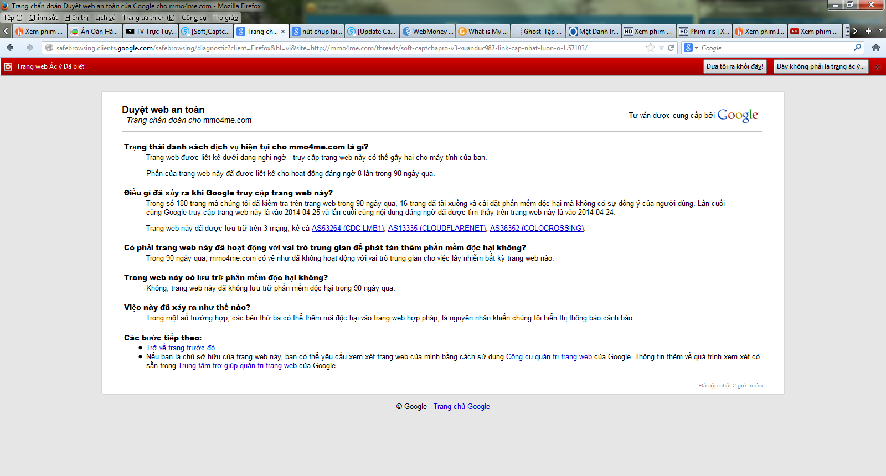
Task: Switch to the Ghost-Tập tab
Action: click(x=538, y=32)
